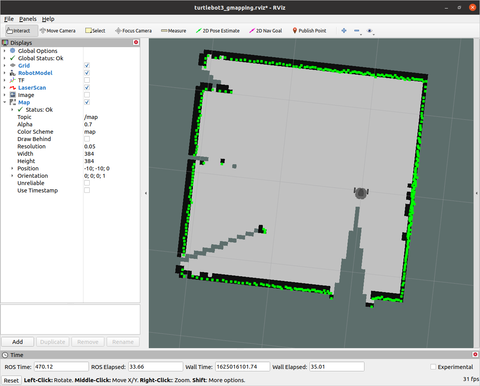Click the Alpha value 0.7 field
The image size is (480, 386).
tap(111, 124)
